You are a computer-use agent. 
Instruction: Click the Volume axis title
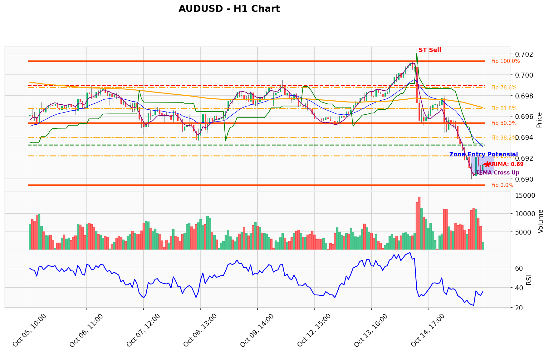[541, 221]
